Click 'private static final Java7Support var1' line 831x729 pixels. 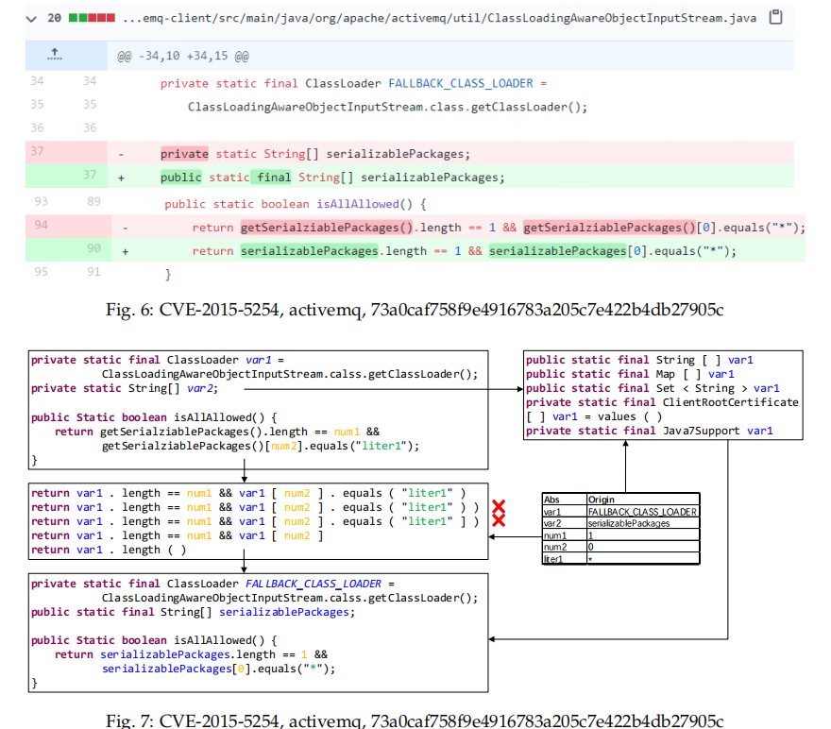tap(650, 431)
